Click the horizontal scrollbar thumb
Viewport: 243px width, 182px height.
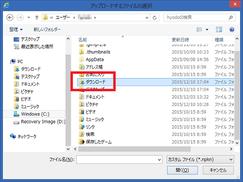[135, 149]
